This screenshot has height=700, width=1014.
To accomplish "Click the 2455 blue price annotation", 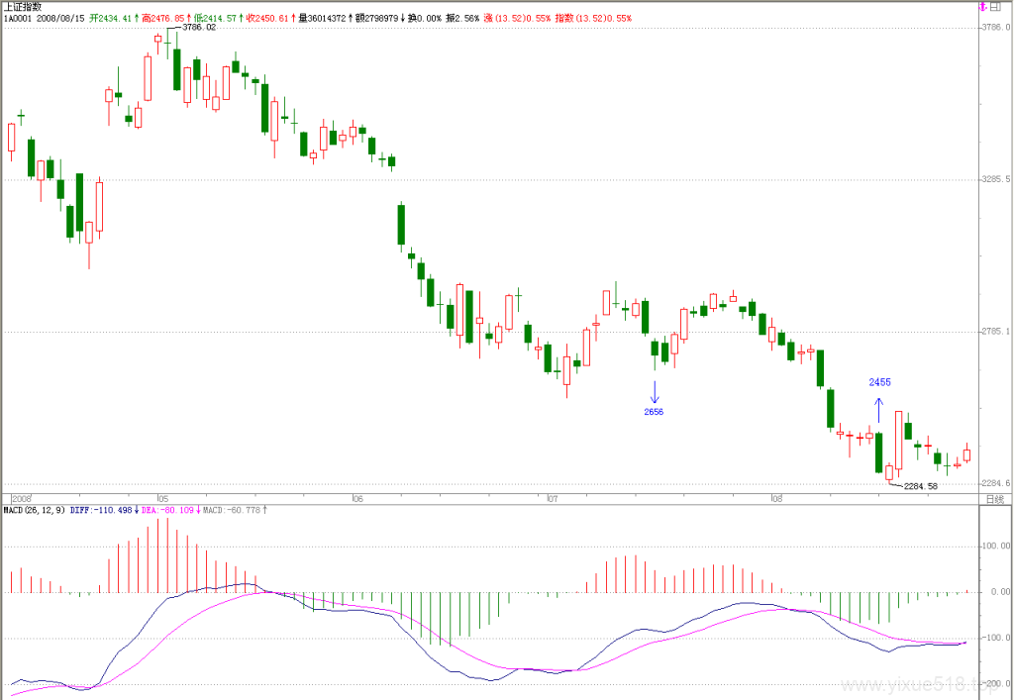I will [x=879, y=382].
